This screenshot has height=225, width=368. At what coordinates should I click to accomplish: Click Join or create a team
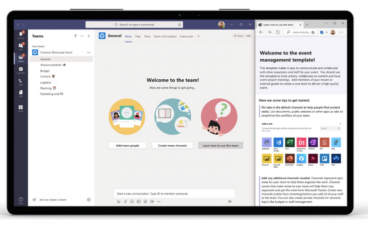[53, 200]
